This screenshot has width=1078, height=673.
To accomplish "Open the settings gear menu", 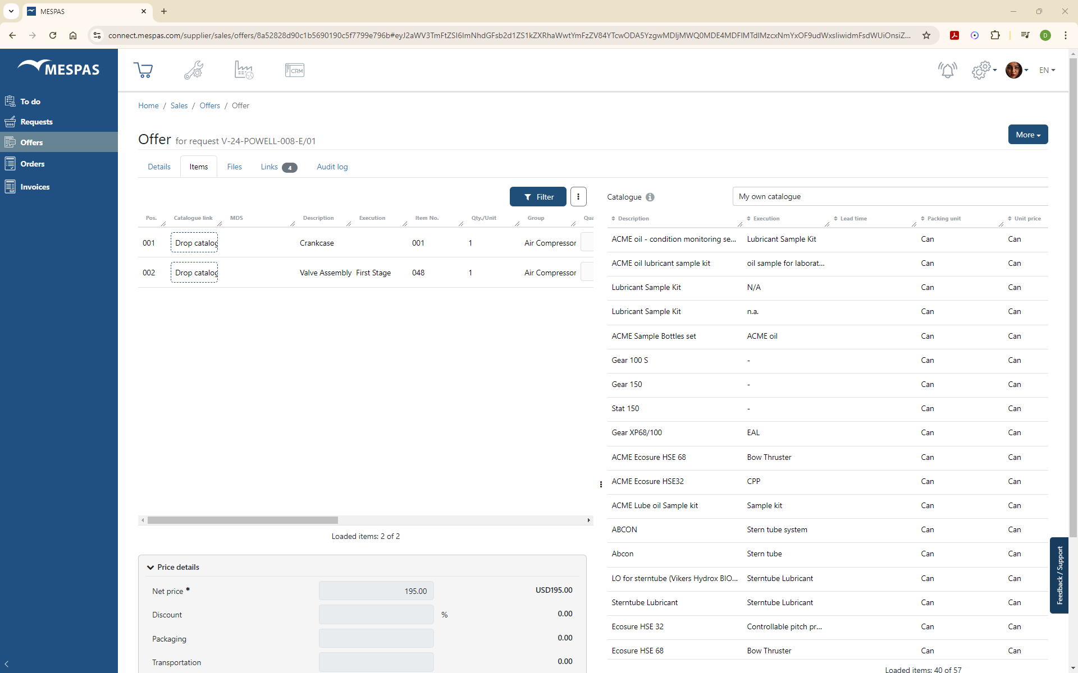I will tap(984, 70).
